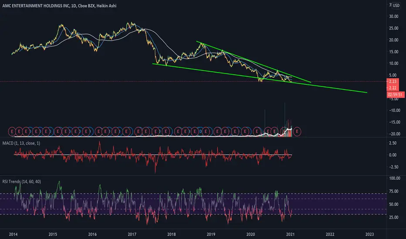
Task: Click the 2023 label on the time axis
Action: coord(369,234)
